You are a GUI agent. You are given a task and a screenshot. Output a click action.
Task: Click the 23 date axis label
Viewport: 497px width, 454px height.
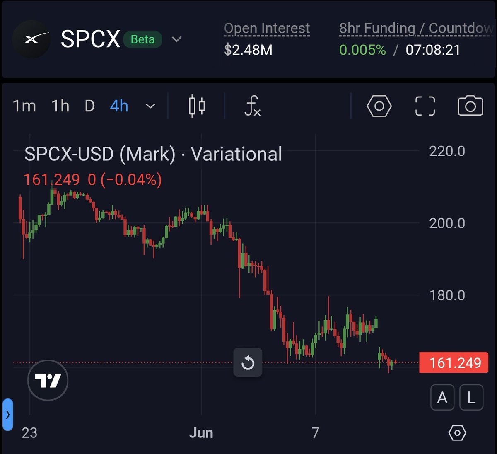[x=29, y=433]
